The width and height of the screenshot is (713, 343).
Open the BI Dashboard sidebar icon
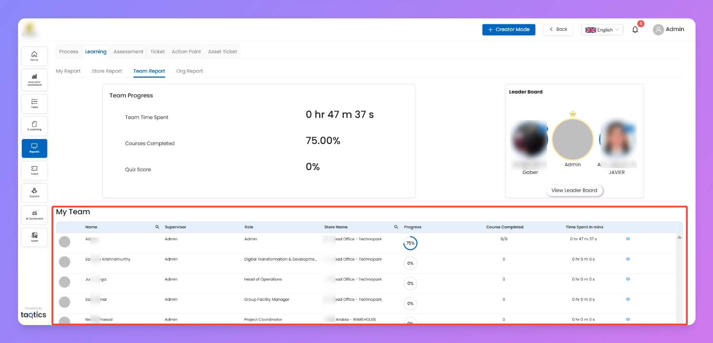[x=34, y=215]
